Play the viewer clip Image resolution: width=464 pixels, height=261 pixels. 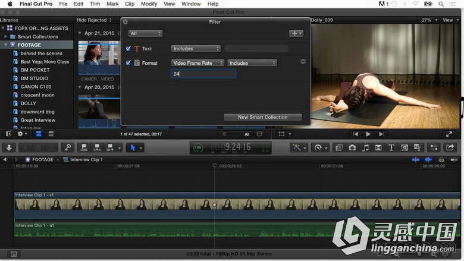coord(368,134)
